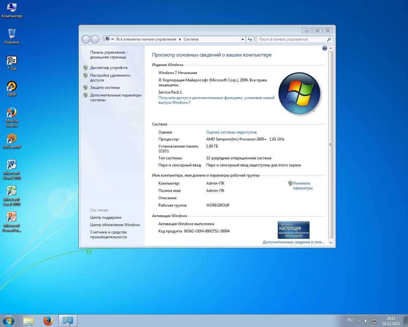This screenshot has width=408, height=327.
Task: Click the back navigation arrow
Action: 86,39
